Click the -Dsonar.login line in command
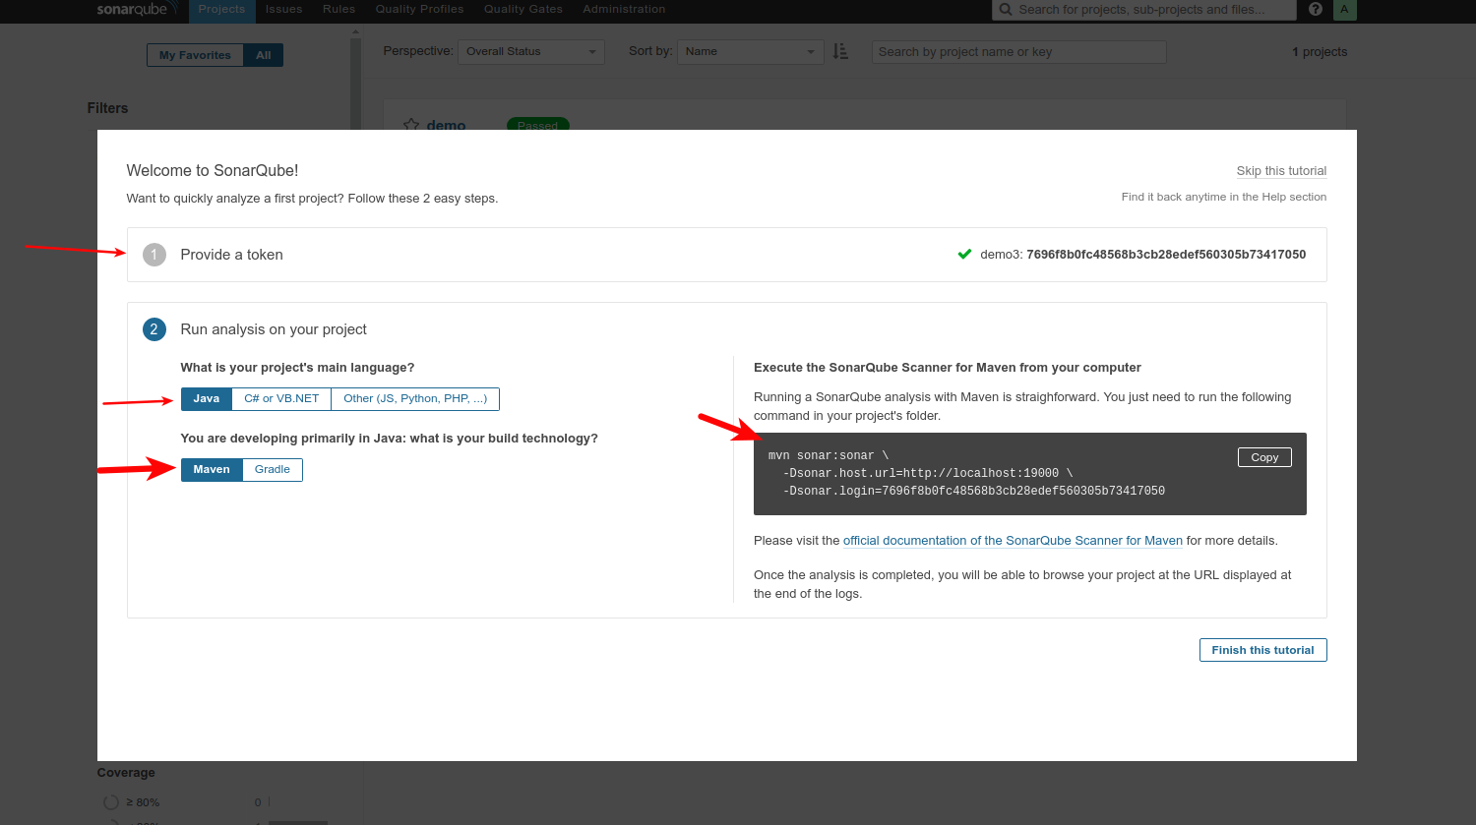 [974, 492]
